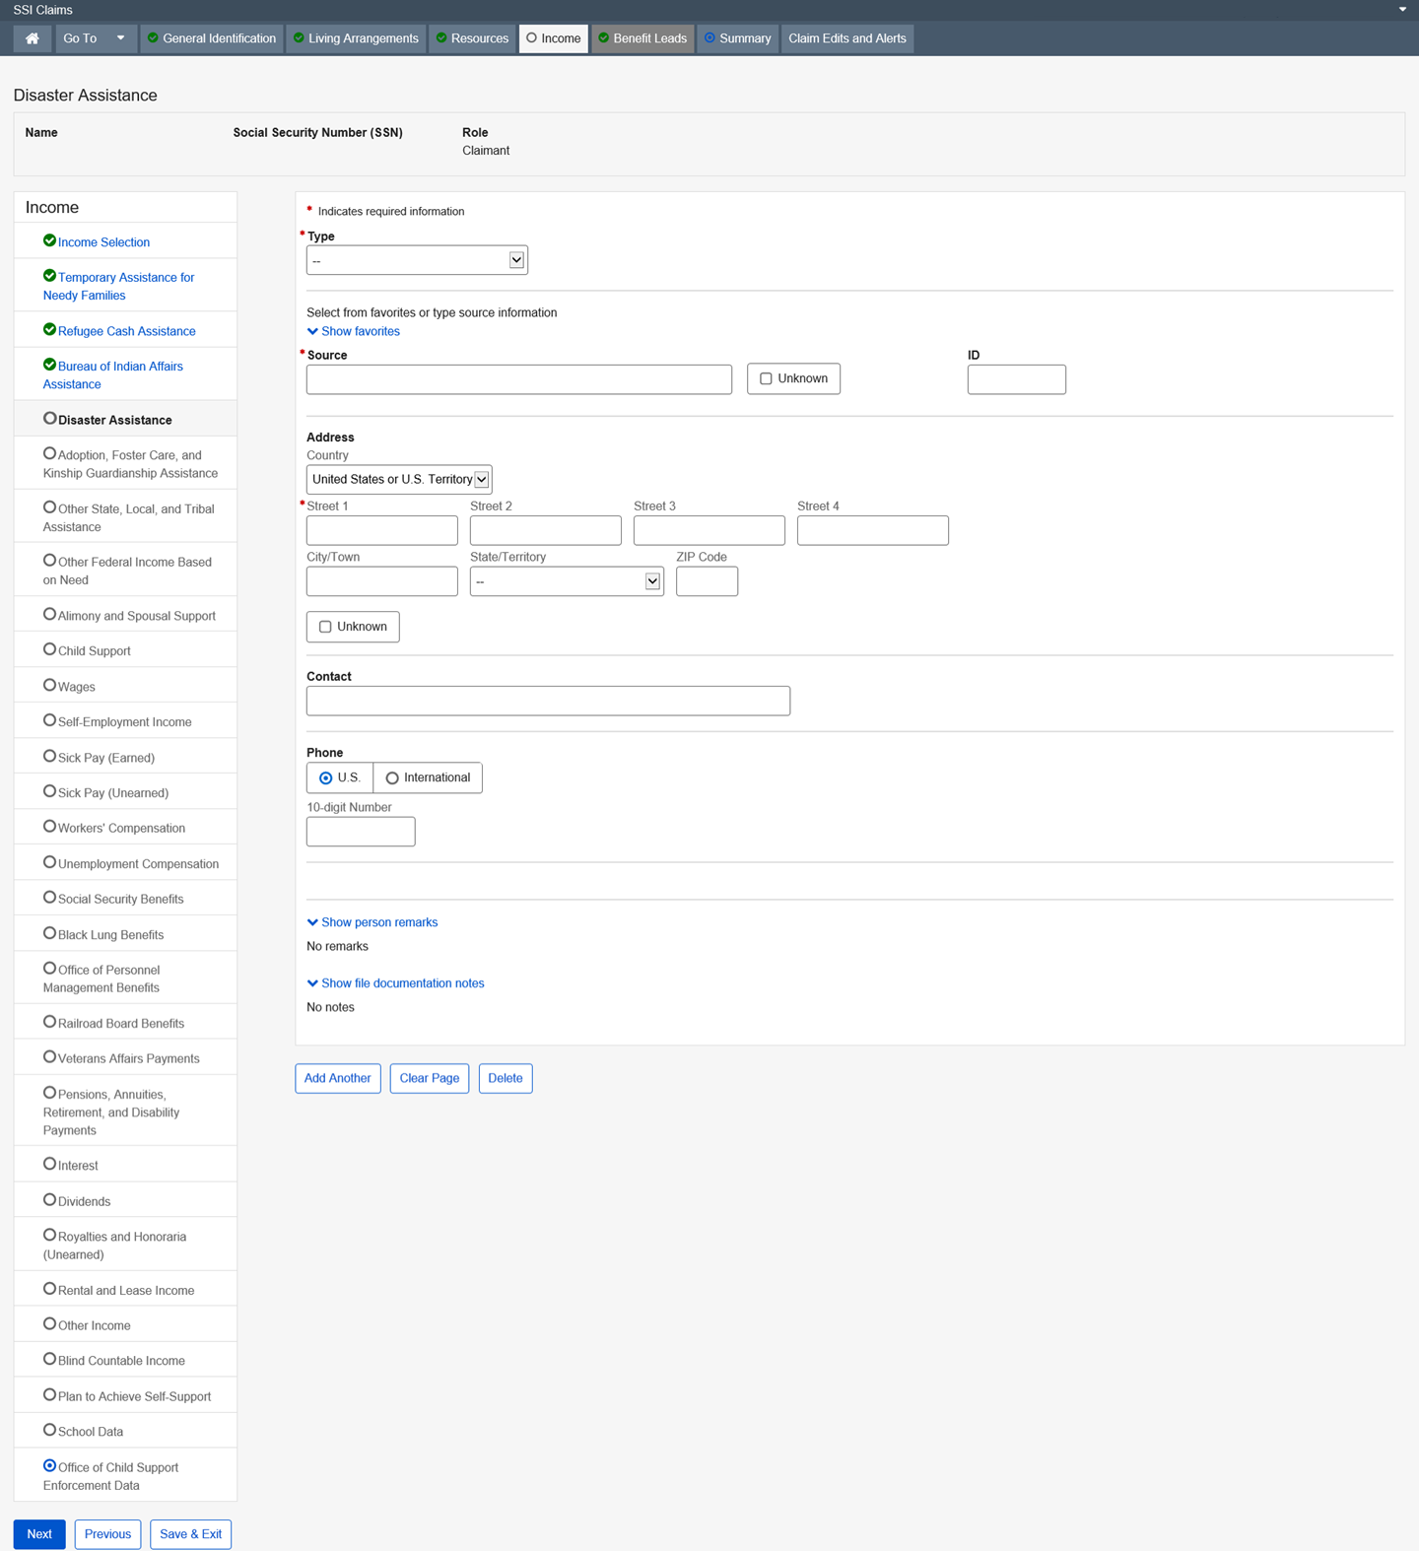Click the green checkmark beside Income Selection

coord(49,240)
